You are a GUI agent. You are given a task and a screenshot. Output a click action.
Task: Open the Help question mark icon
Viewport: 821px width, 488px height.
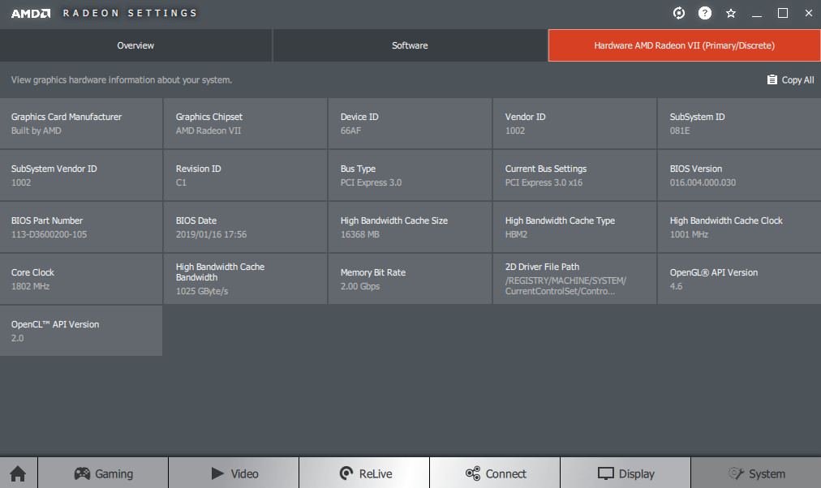(705, 13)
